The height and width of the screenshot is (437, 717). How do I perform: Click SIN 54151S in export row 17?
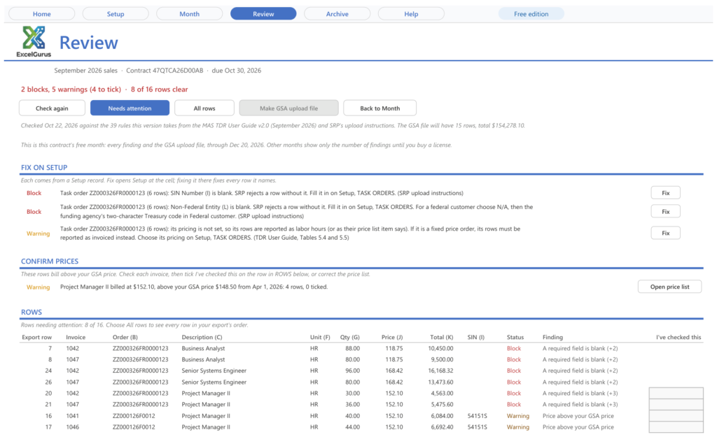tap(477, 427)
